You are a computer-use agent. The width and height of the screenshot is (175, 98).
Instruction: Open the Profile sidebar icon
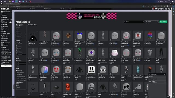pyautogui.click(x=2, y=17)
